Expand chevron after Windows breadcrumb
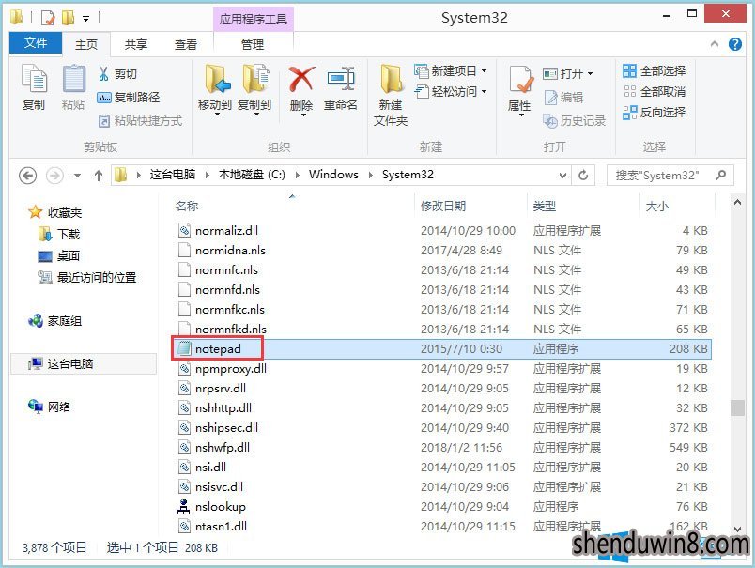The width and height of the screenshot is (755, 568). pos(370,175)
